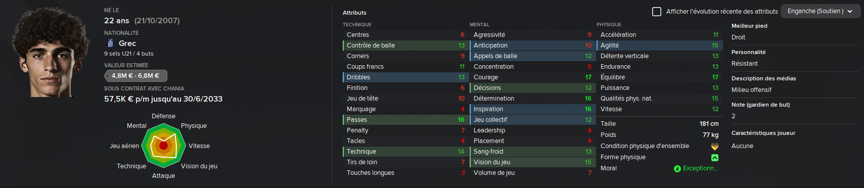Click the Exceptionn... morale text

(700, 168)
